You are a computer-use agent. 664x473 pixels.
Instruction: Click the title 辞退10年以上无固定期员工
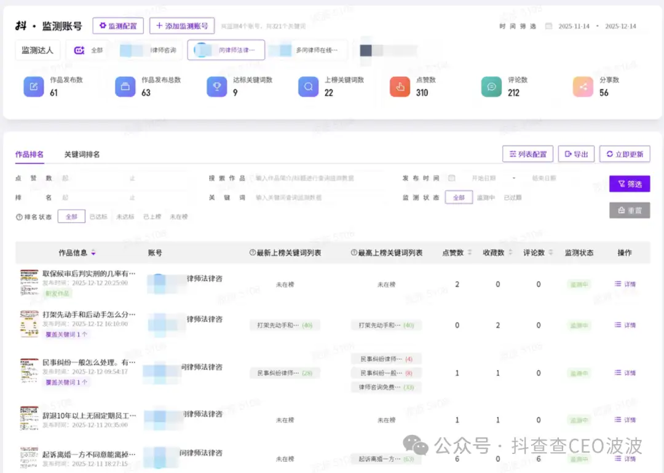89,415
